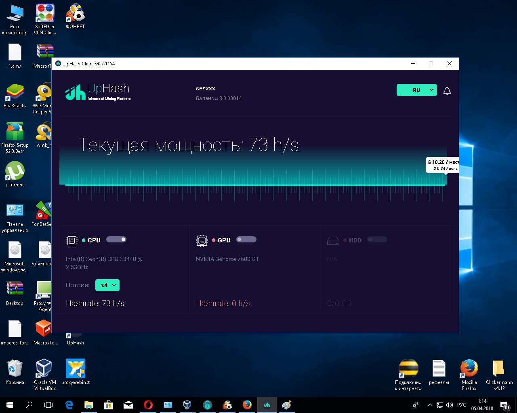Open the Mail app from the taskbar
The width and height of the screenshot is (517, 413).
[x=128, y=405]
